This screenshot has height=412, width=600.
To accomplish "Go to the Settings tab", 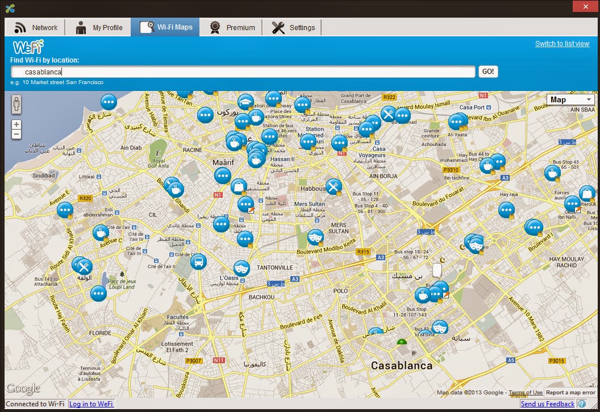I will 293,27.
